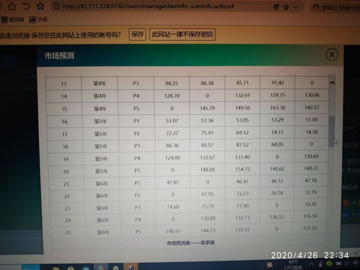
Task: Click the 154.75 value in row 20
Action: [x=243, y=169]
